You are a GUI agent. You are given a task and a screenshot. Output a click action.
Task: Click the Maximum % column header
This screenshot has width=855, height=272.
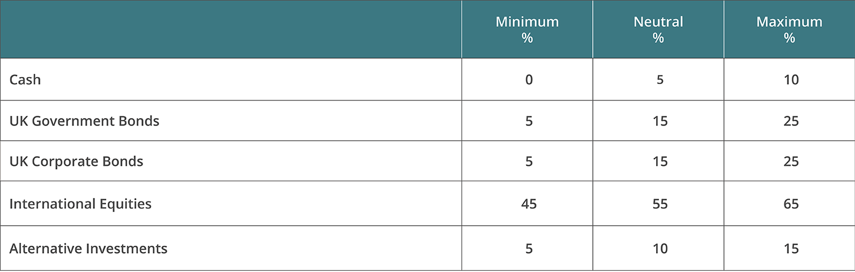click(789, 30)
